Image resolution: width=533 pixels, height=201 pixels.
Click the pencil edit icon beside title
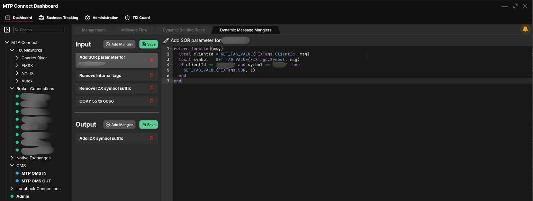point(166,40)
